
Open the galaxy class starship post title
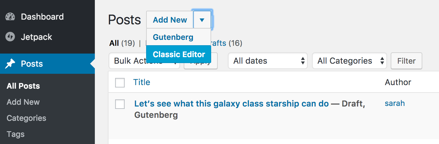point(231,104)
